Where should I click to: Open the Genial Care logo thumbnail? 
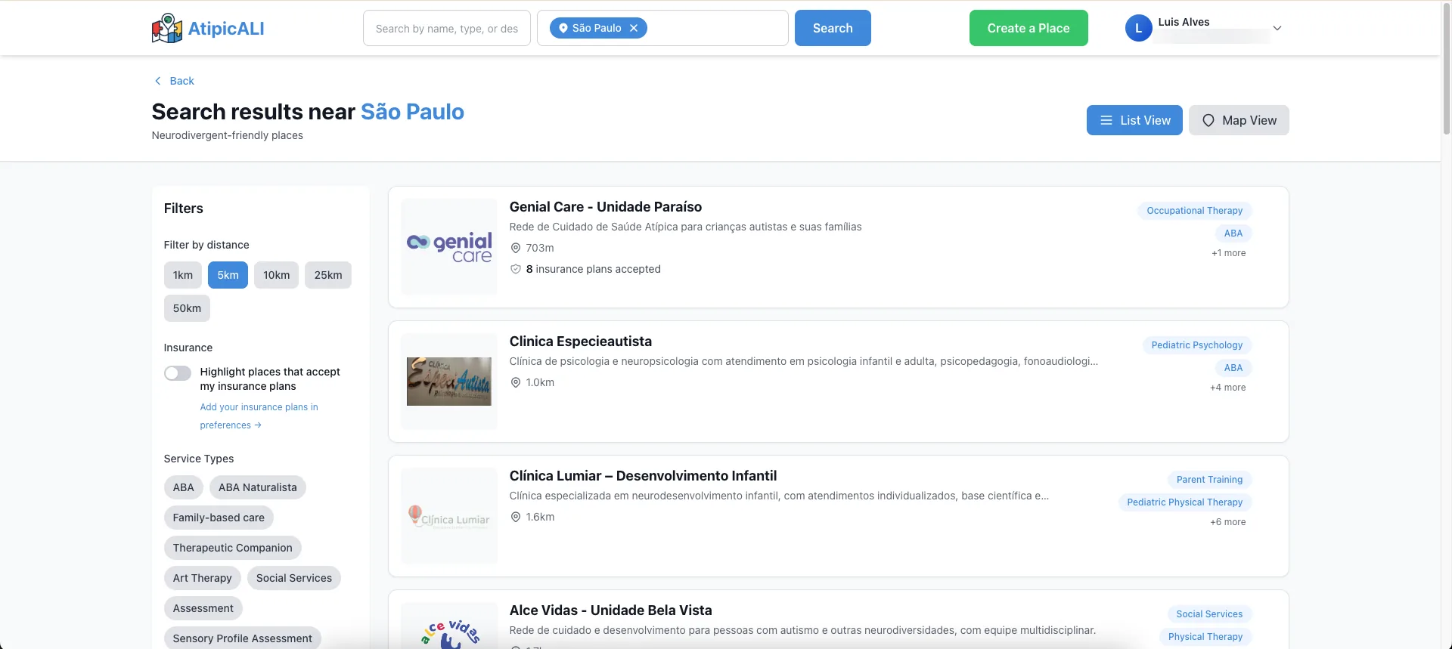[x=449, y=247]
